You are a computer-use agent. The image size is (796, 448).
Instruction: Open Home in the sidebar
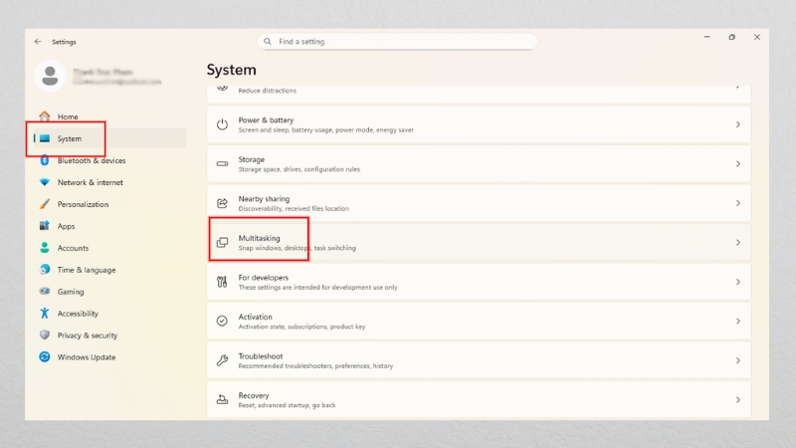pyautogui.click(x=68, y=116)
